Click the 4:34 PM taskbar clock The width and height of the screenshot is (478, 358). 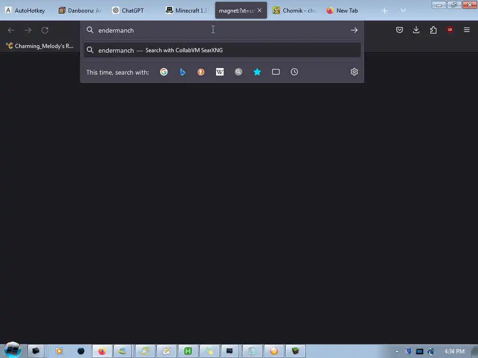point(454,351)
